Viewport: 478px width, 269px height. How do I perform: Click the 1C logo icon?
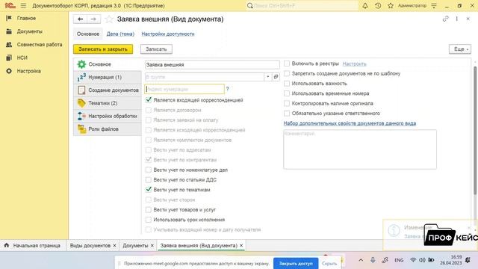click(10, 5)
